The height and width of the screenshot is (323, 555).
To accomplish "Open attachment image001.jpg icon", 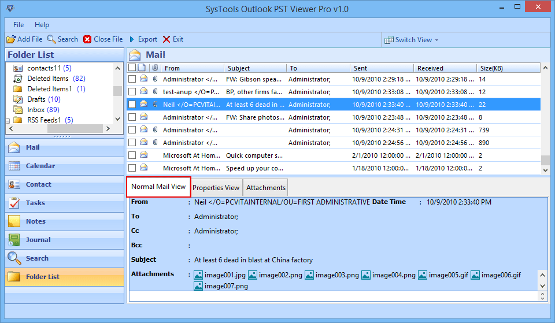I will pyautogui.click(x=198, y=275).
